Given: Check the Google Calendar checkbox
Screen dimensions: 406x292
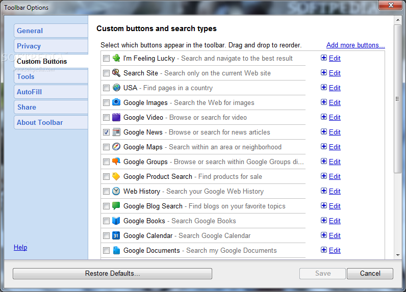Looking at the screenshot, I should point(106,235).
